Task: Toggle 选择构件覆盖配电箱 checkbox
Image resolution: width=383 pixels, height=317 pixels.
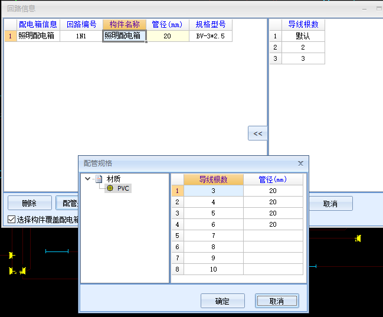Action: (11, 220)
